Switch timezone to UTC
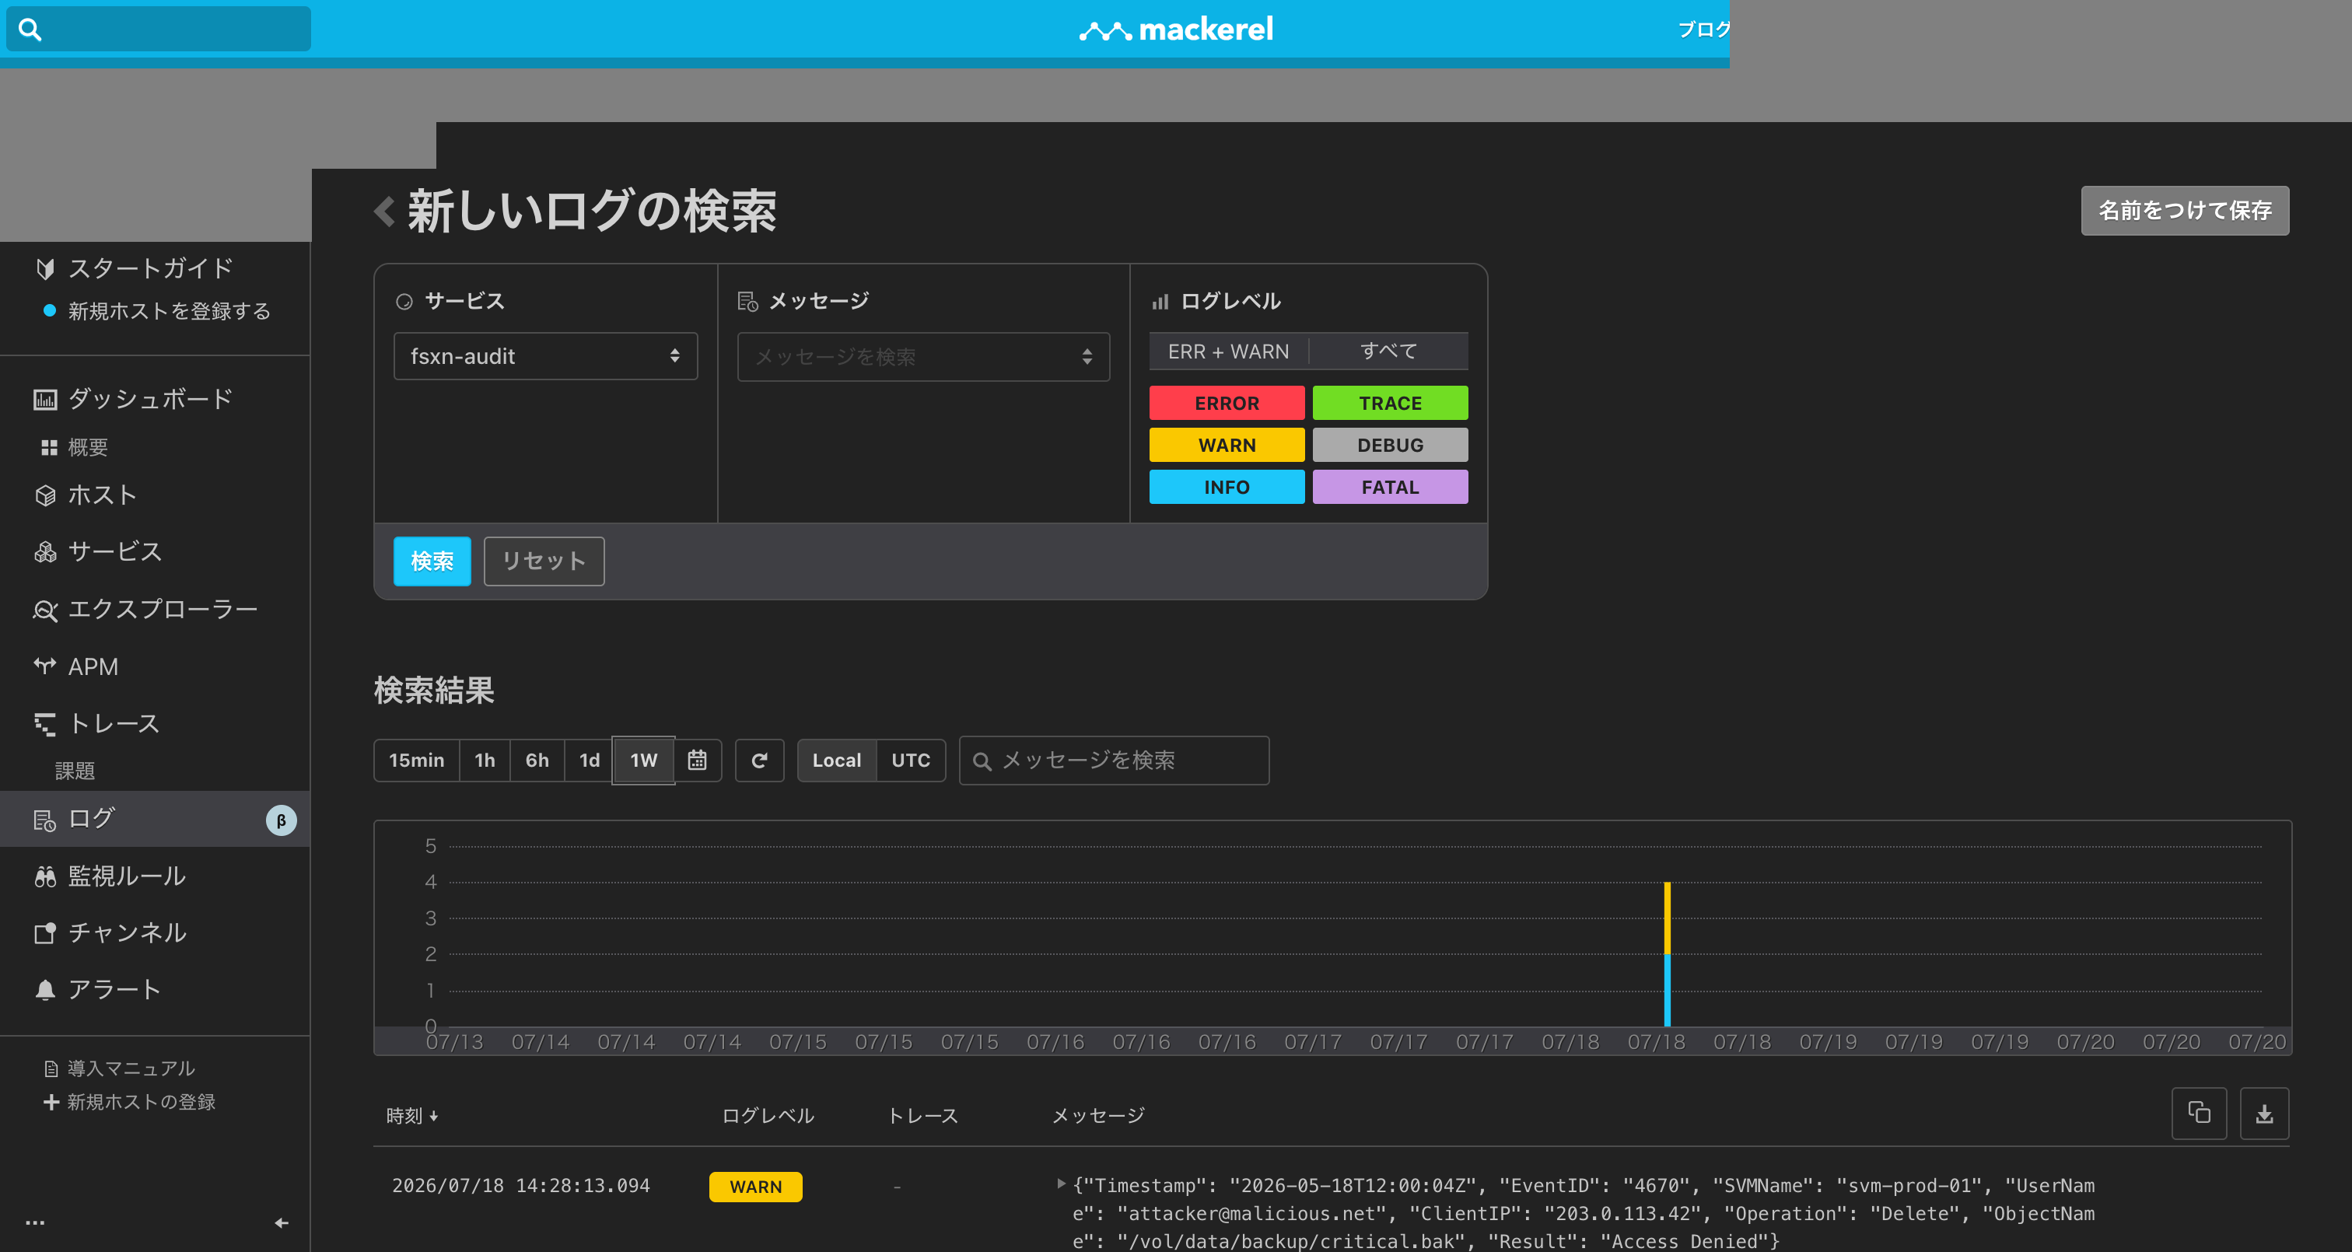 [x=910, y=760]
